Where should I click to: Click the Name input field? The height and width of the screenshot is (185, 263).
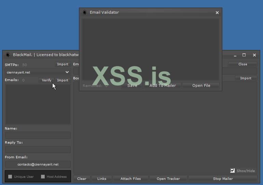38,135
